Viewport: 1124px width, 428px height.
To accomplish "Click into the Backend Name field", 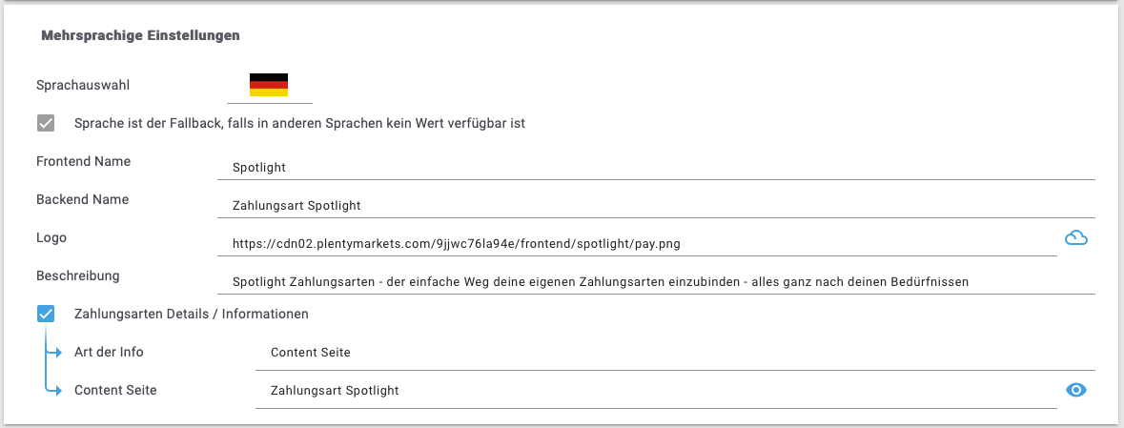I will coord(656,206).
